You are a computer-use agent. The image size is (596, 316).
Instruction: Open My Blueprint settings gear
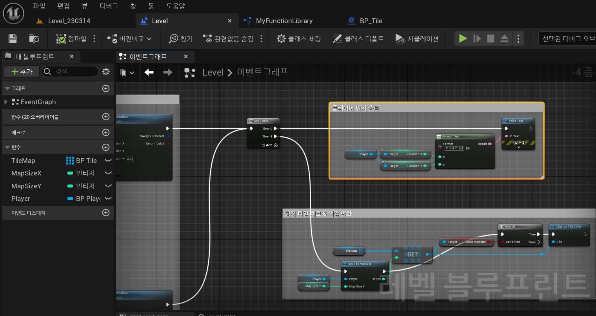[106, 72]
